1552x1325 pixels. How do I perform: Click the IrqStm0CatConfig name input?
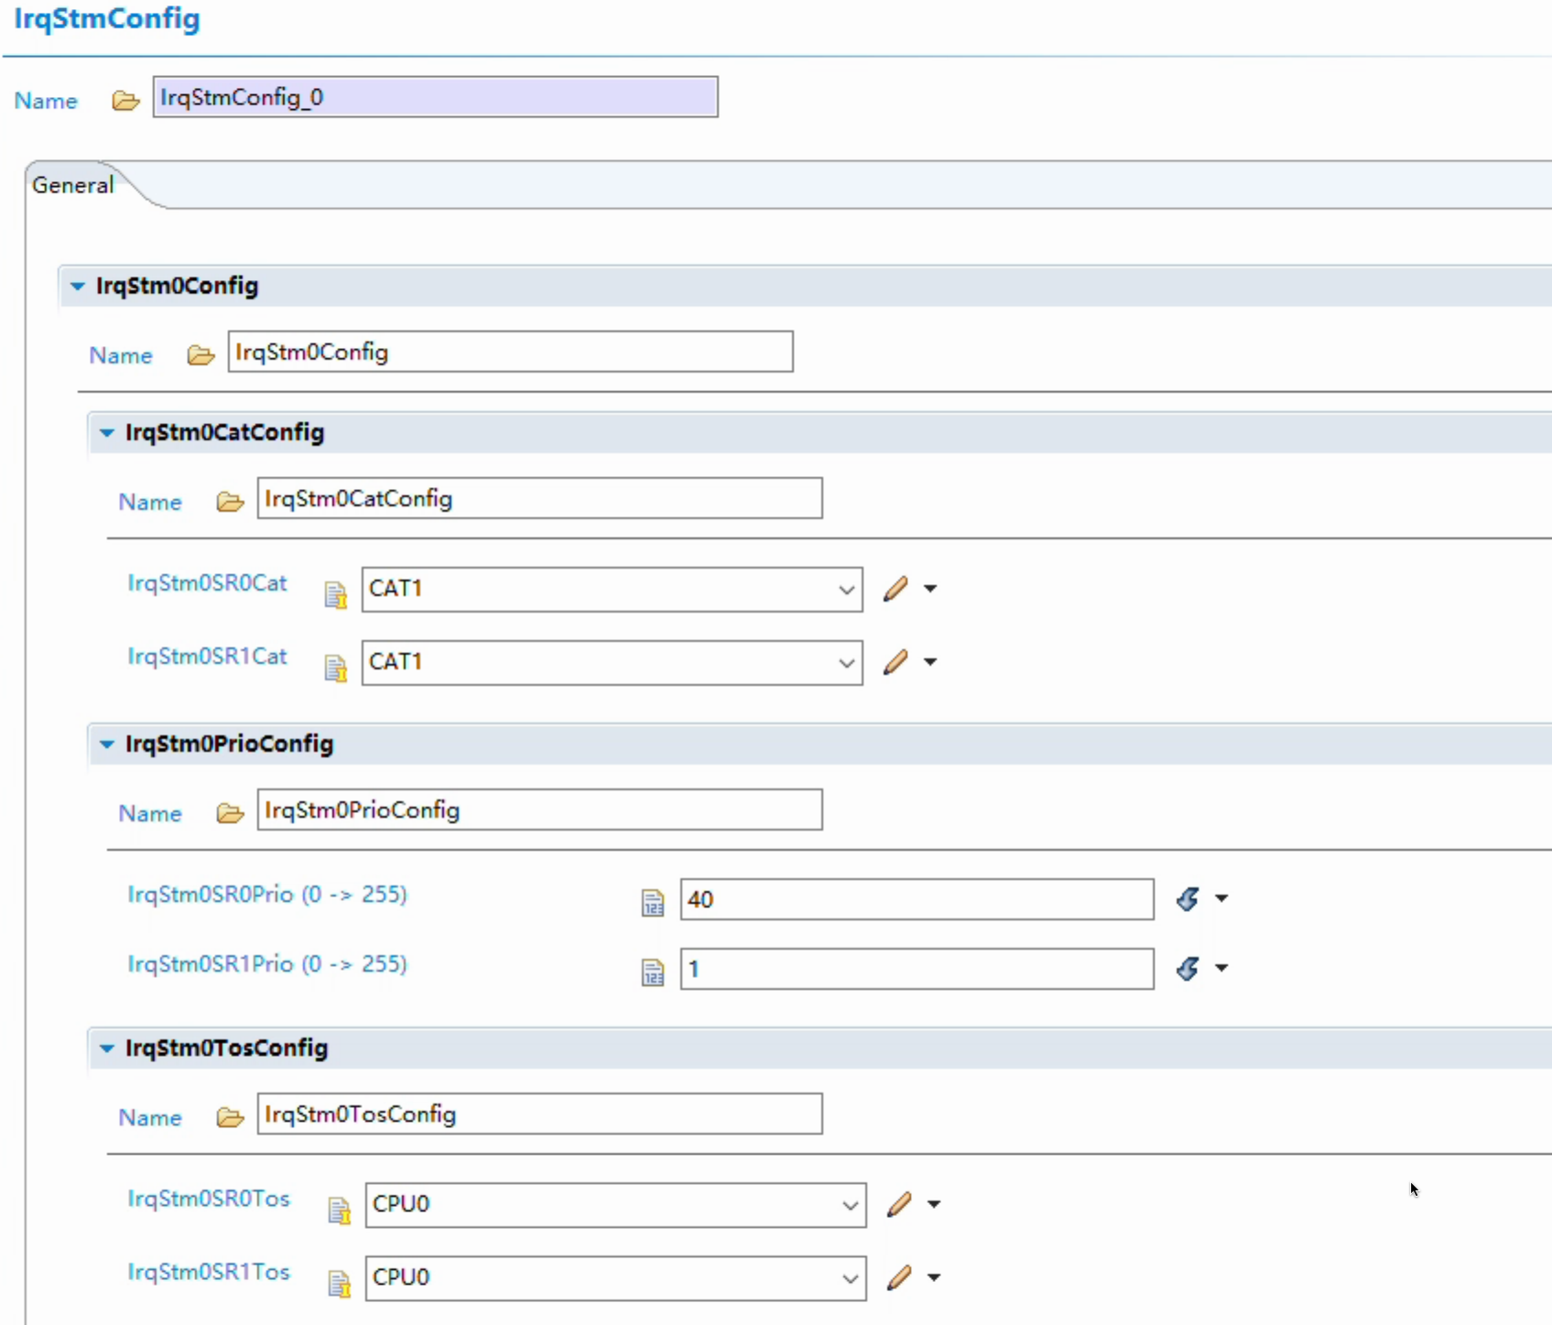click(539, 498)
